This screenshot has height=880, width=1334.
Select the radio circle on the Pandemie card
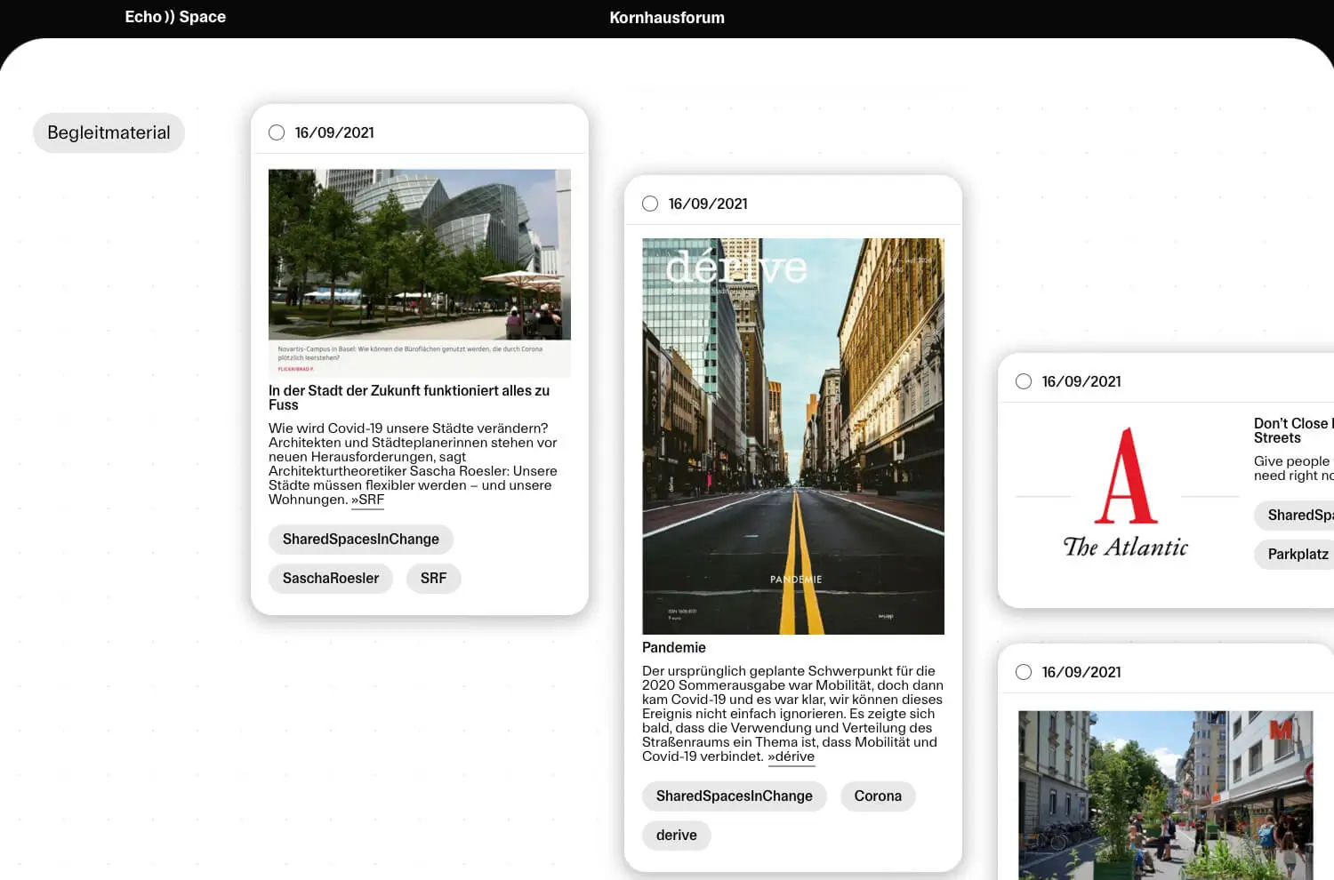[x=650, y=204]
